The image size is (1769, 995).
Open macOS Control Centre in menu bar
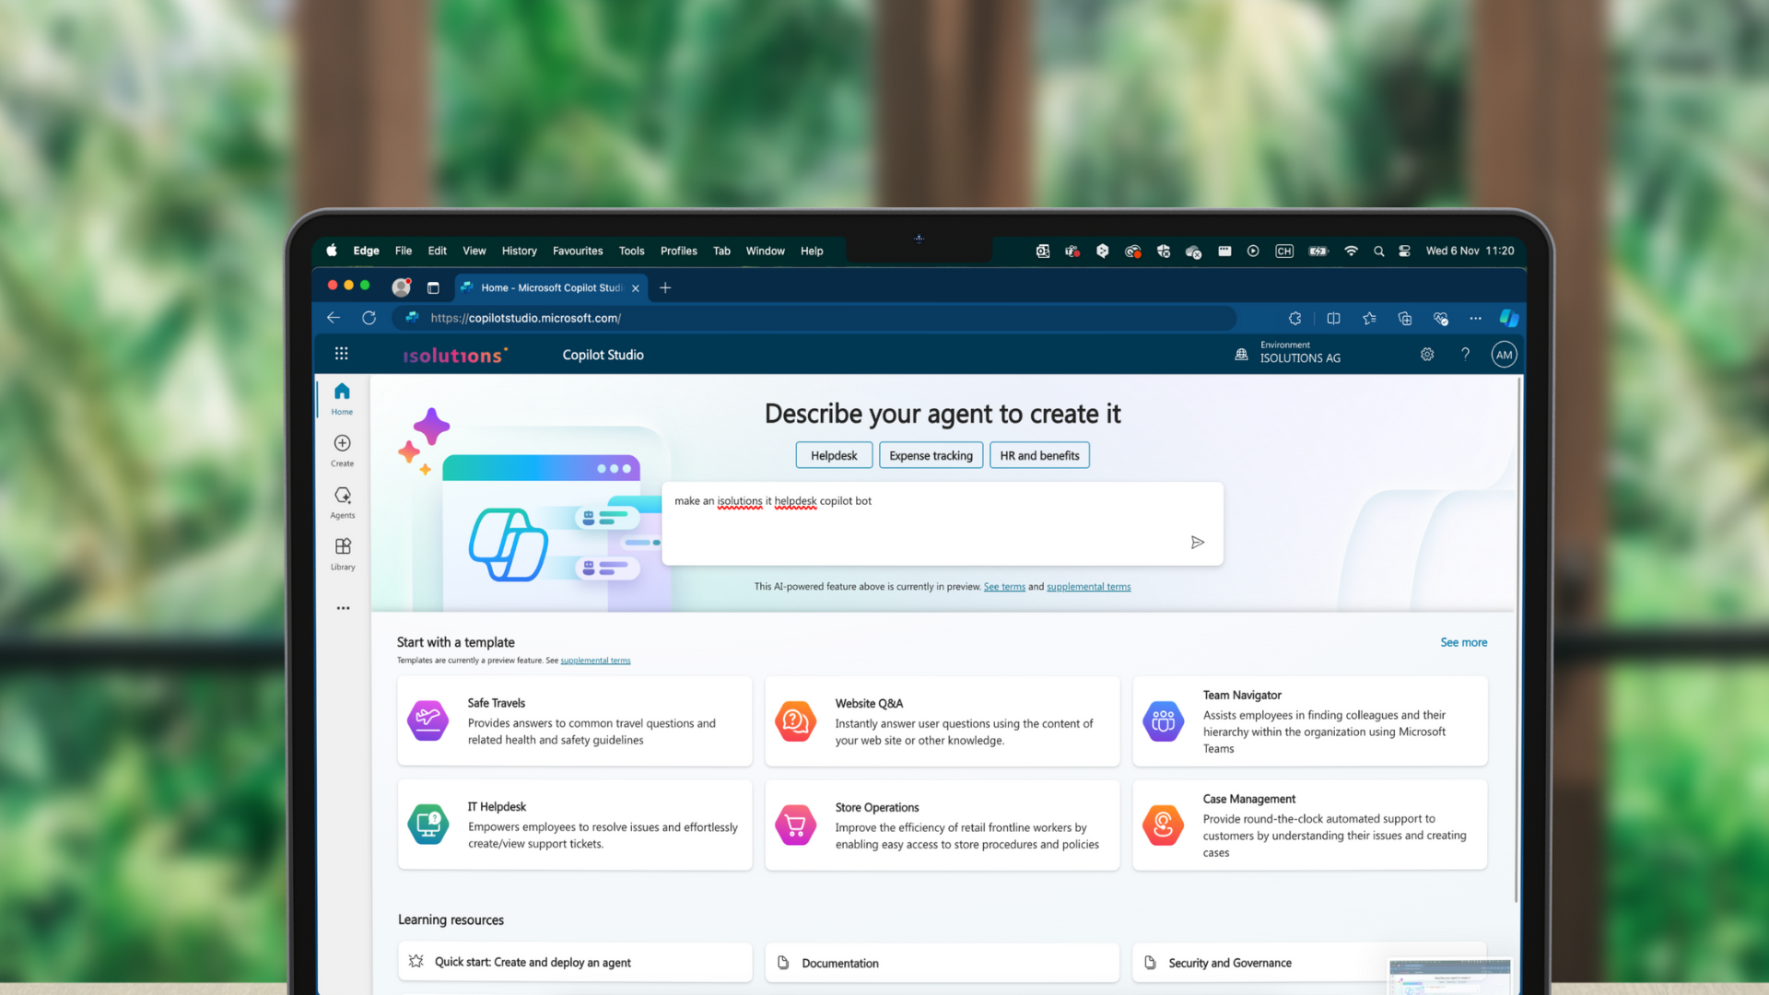click(x=1404, y=251)
